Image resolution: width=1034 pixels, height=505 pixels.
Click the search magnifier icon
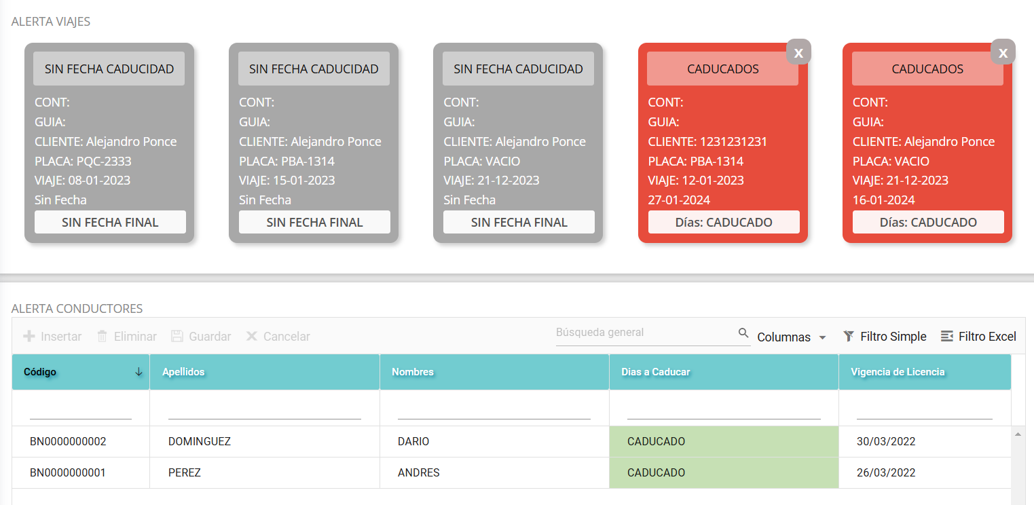click(743, 333)
